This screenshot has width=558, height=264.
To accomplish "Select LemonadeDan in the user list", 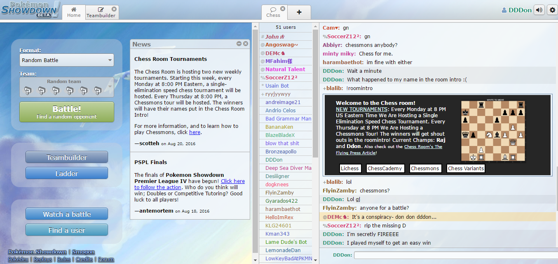I will pos(286,250).
